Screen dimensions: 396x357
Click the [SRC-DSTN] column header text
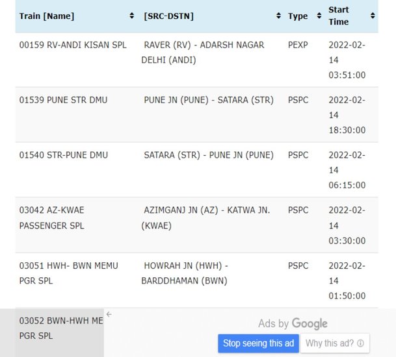pyautogui.click(x=168, y=16)
